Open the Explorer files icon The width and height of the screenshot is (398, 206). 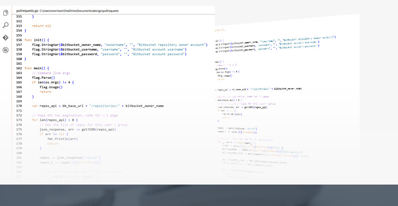click(5, 13)
